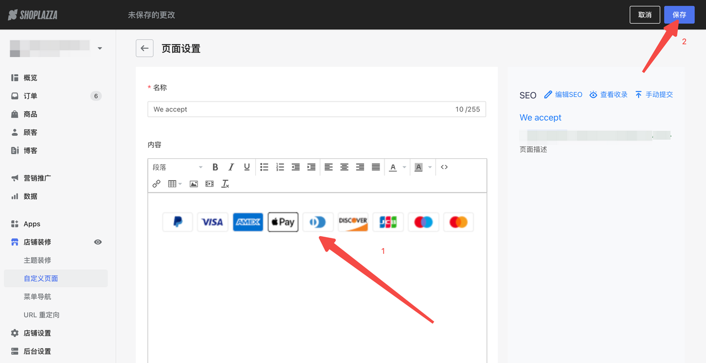Align text left
Viewport: 706px width, 363px height.
tap(329, 167)
